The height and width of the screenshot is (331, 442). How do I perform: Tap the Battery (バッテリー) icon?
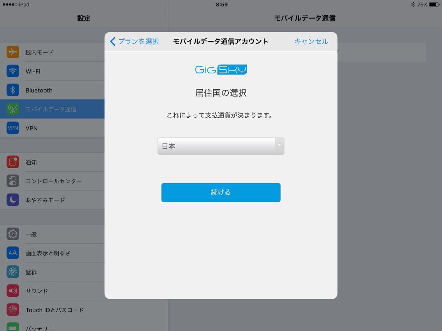pos(13,326)
